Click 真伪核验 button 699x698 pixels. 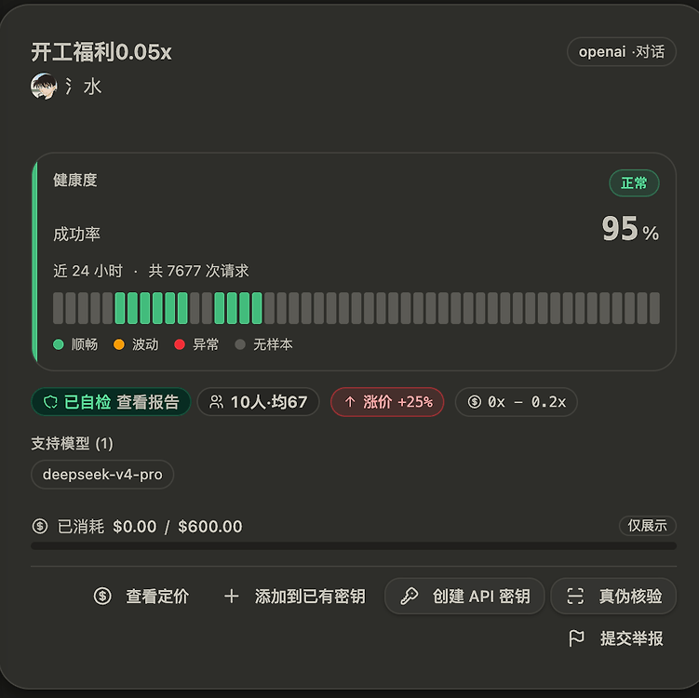[x=613, y=596]
